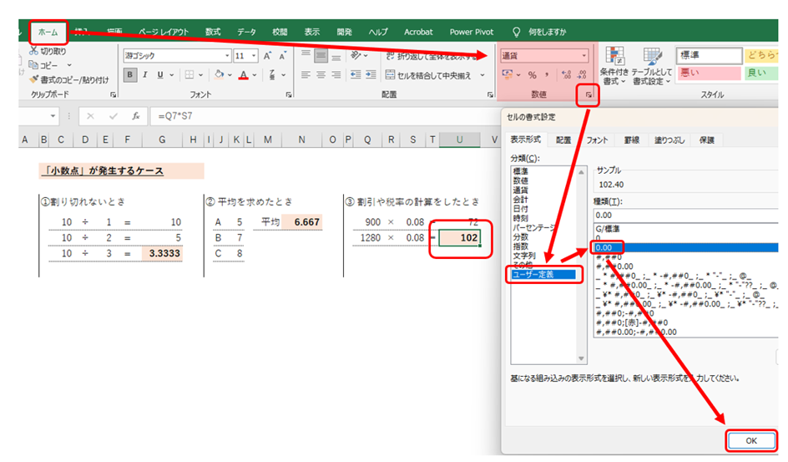Select the 悪い cell style
This screenshot has height=462, width=788.
pyautogui.click(x=708, y=74)
